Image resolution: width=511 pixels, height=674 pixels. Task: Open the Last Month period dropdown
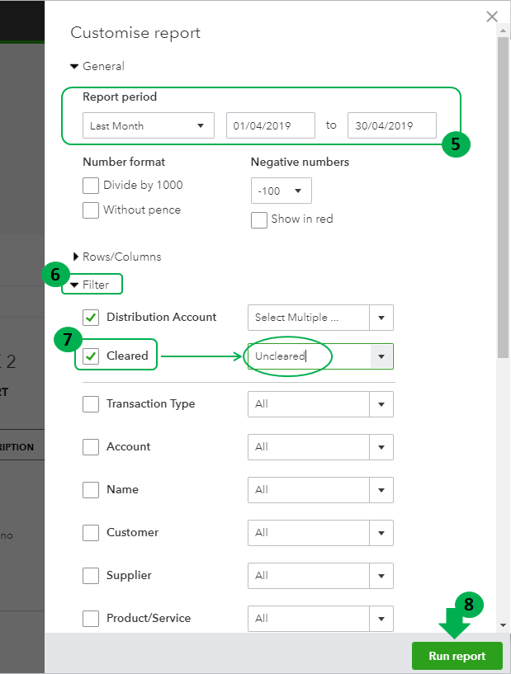(148, 125)
